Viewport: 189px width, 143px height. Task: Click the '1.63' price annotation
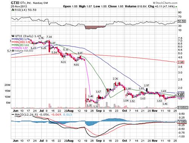(143, 98)
